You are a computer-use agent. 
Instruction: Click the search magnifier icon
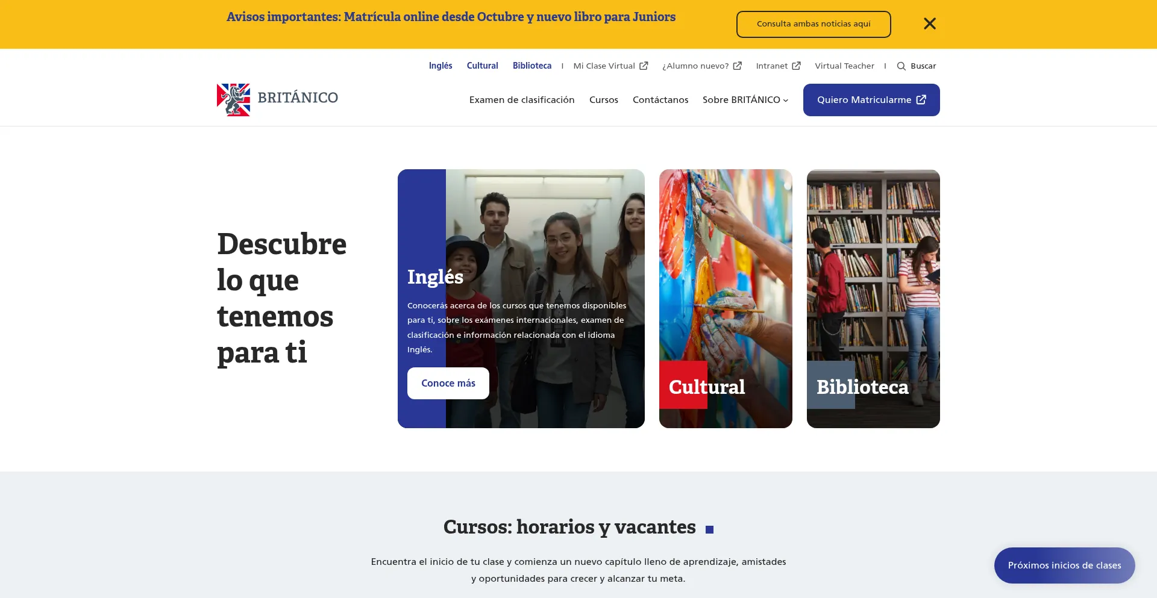coord(901,66)
